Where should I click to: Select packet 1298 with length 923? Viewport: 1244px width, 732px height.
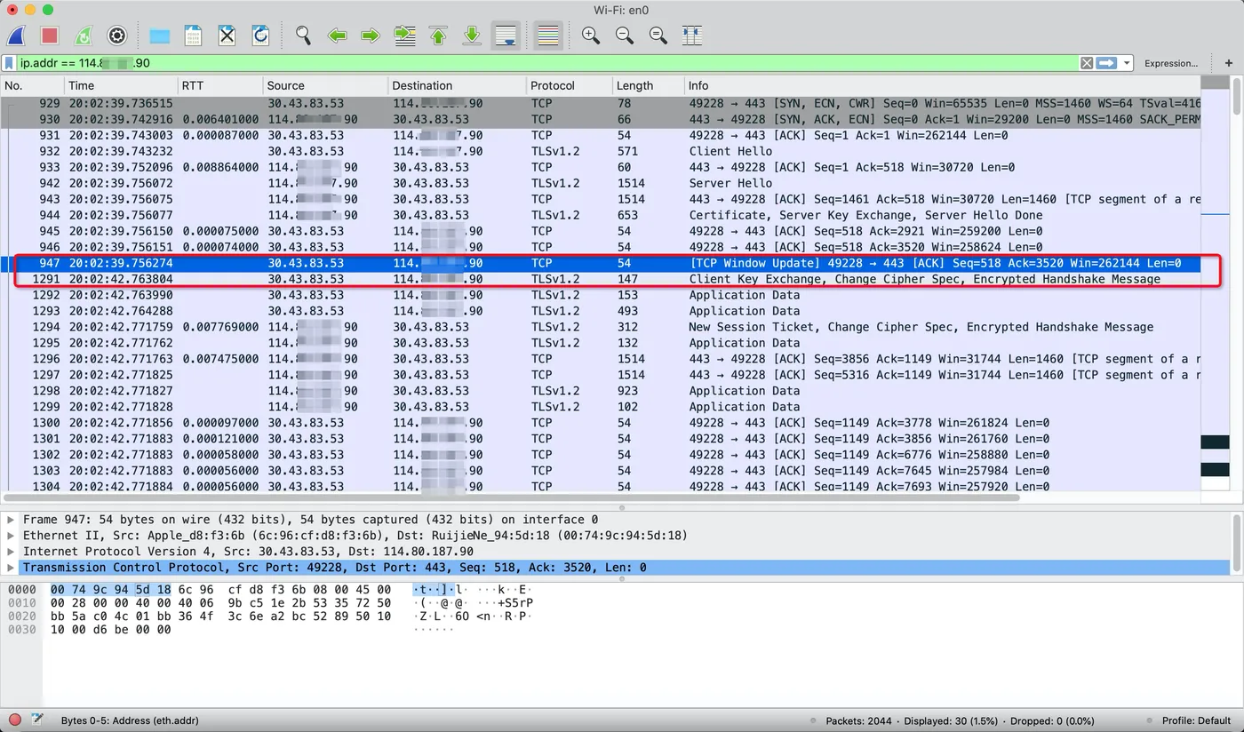[601, 391]
